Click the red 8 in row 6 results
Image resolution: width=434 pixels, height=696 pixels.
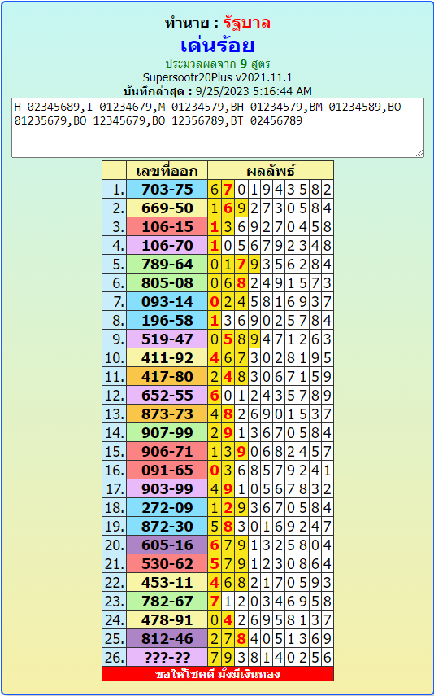pos(241,283)
